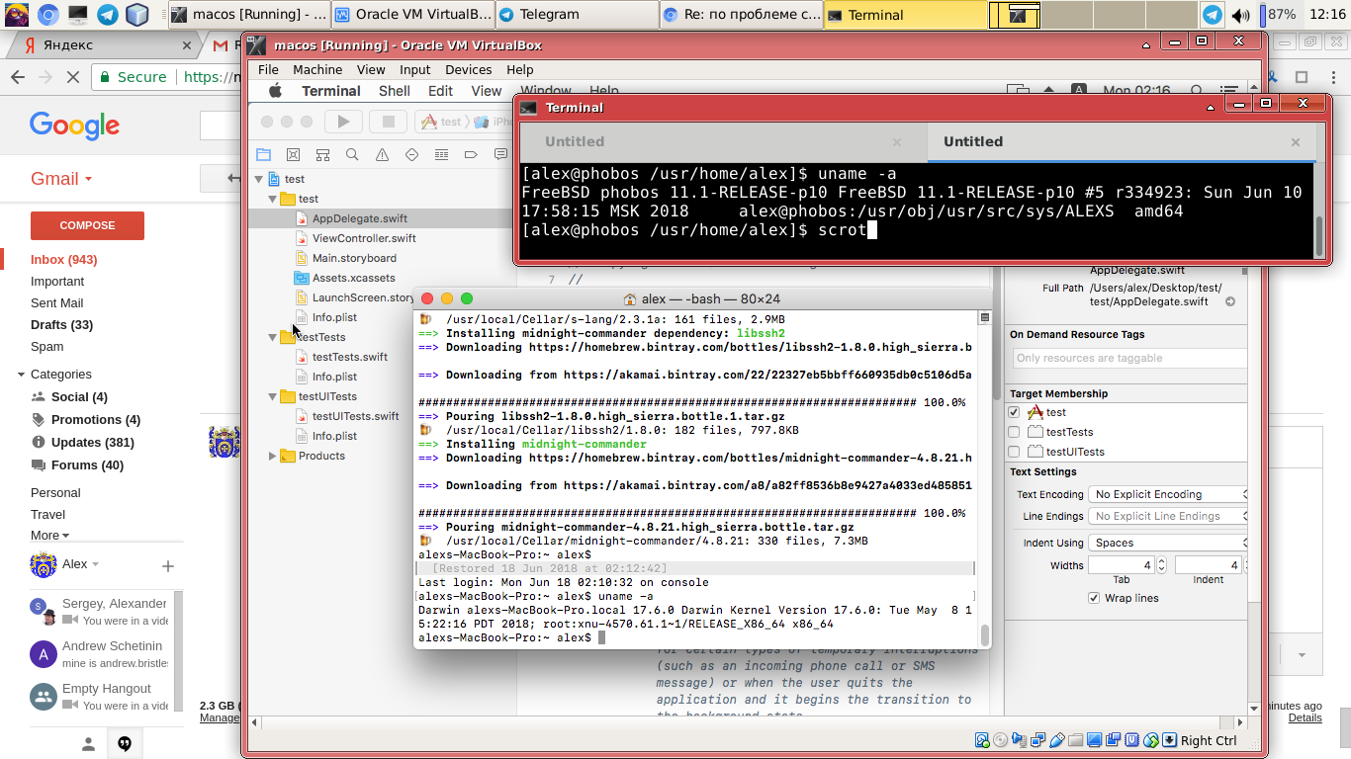Click Xcode Stop button

click(389, 122)
